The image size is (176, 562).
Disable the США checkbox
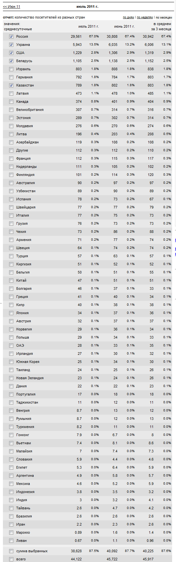[x=11, y=53]
